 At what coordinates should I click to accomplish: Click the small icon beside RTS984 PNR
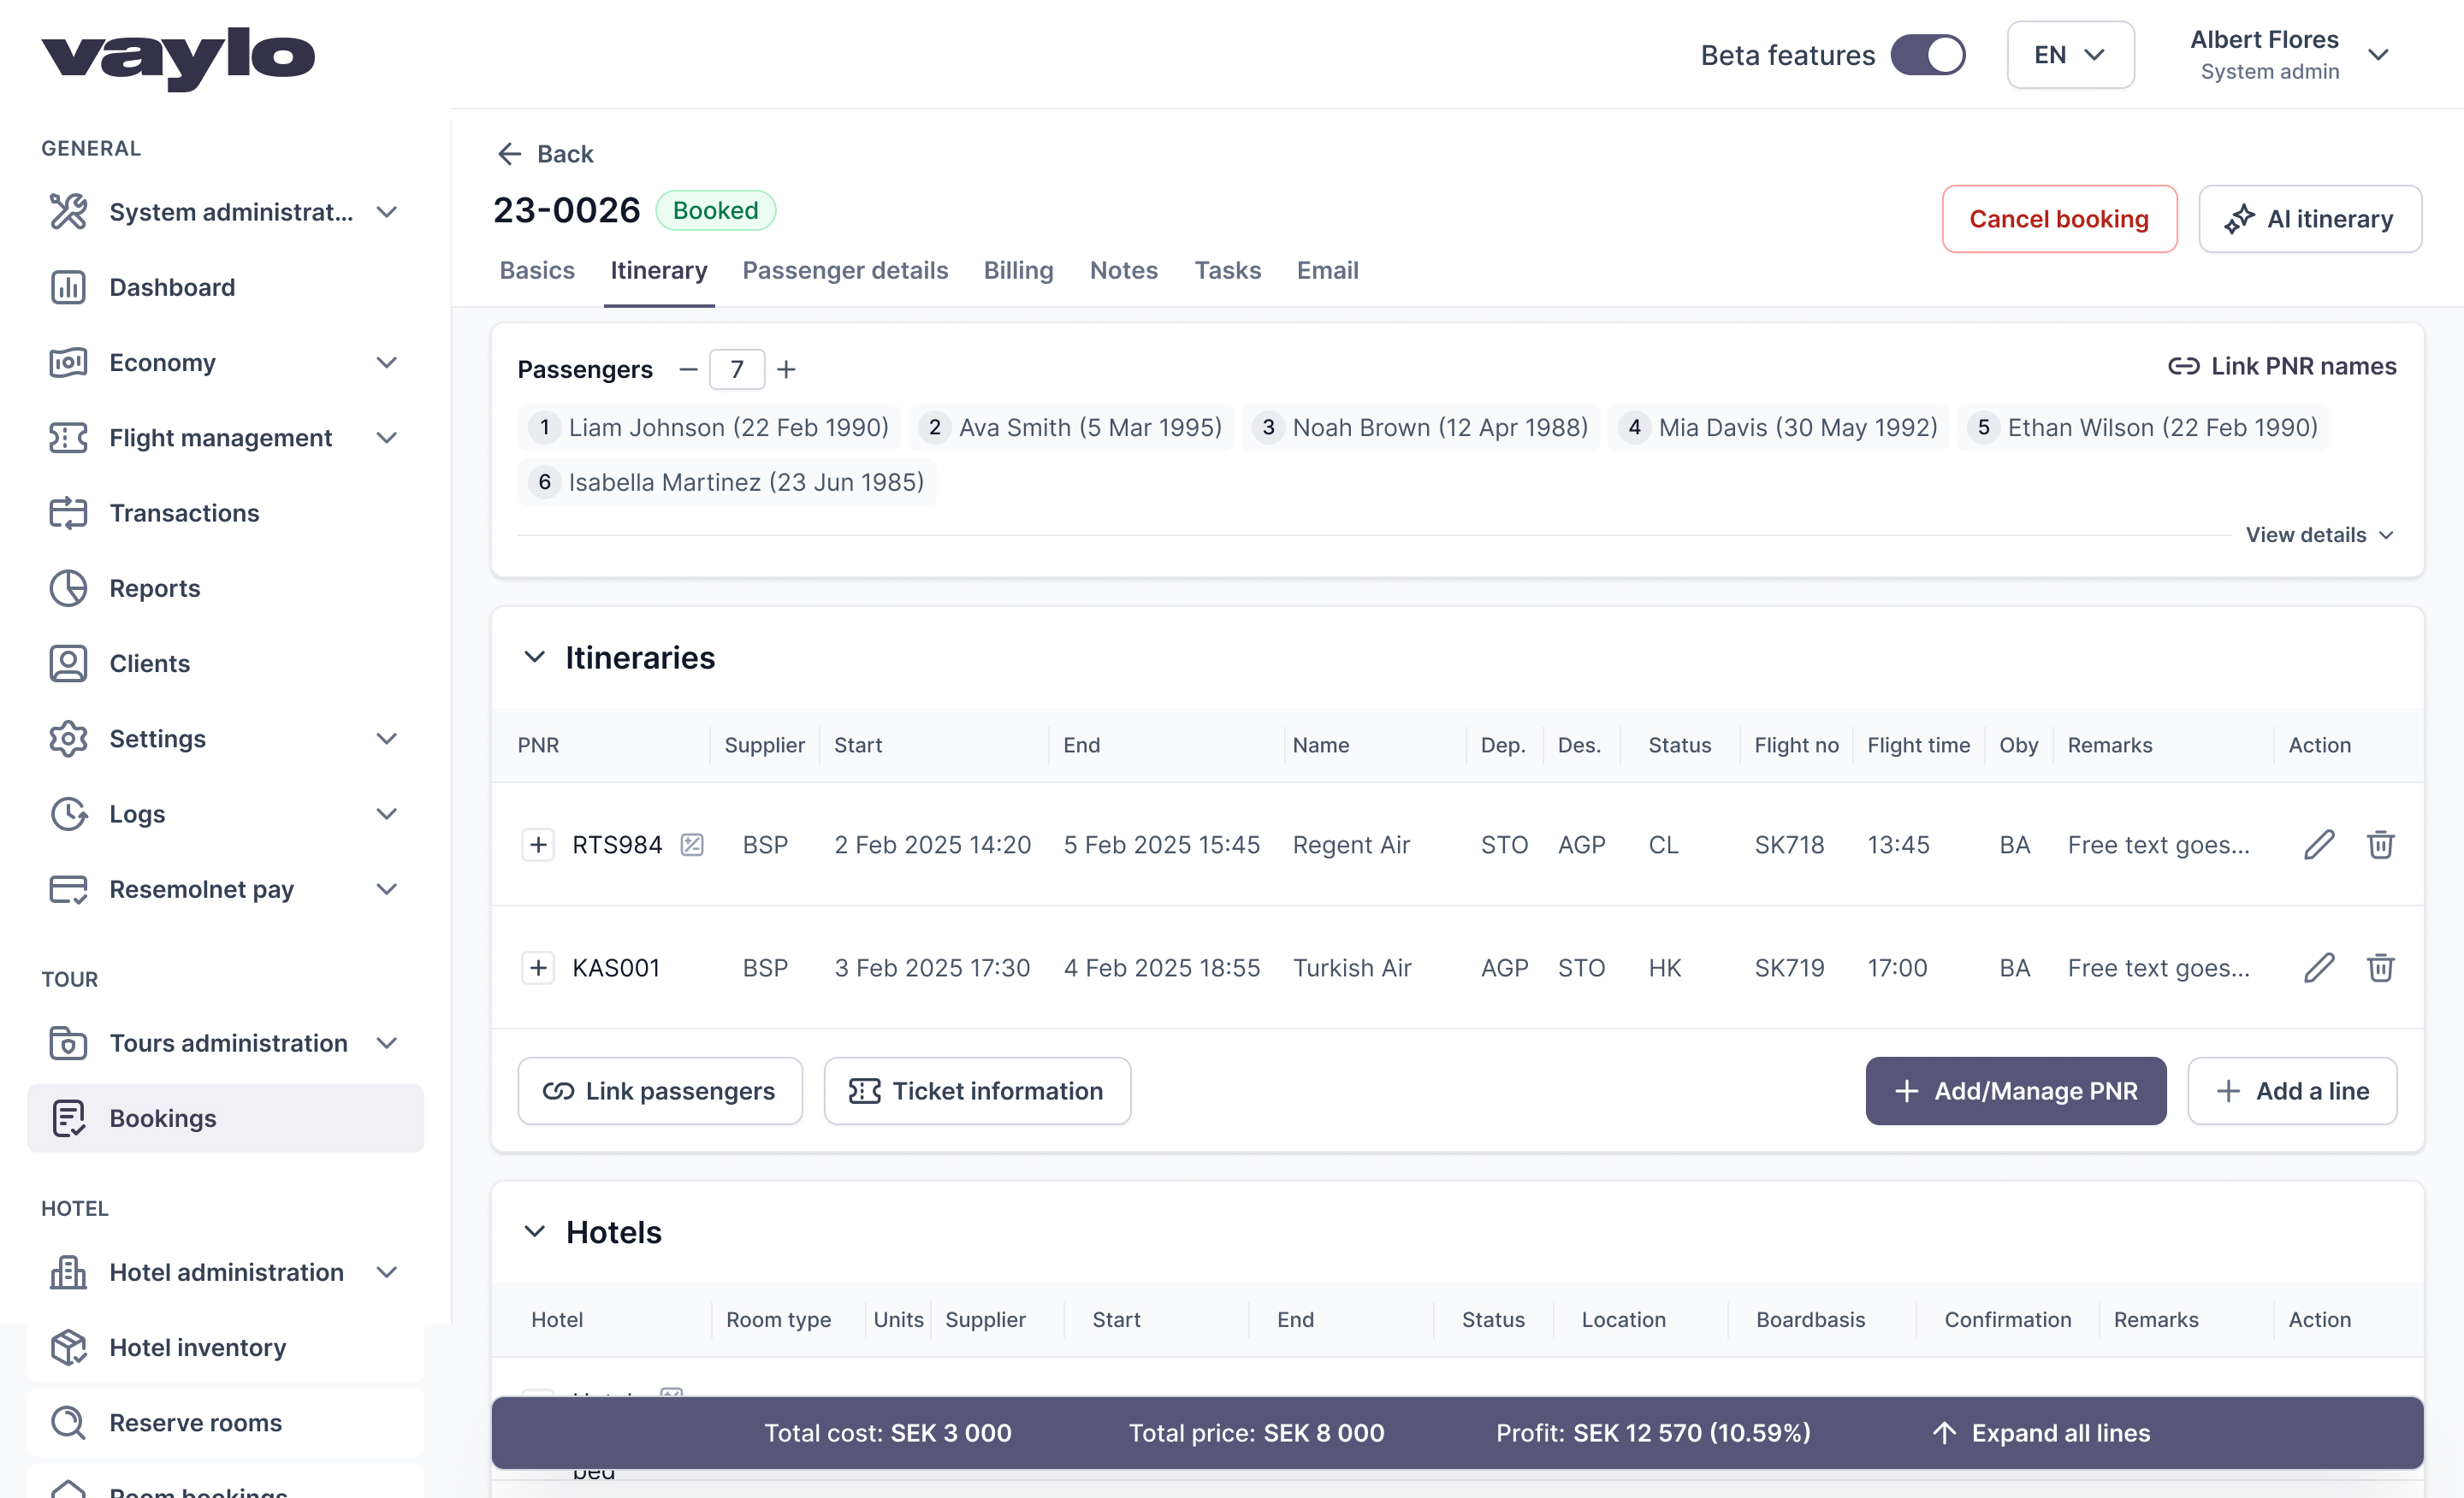click(x=692, y=845)
